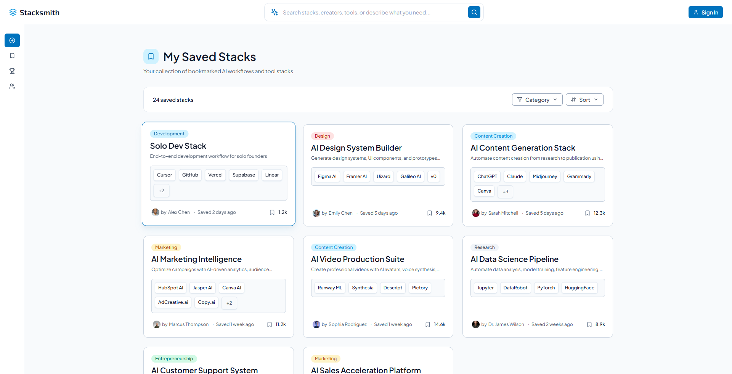
Task: Expand +2 more tools in Solo Dev Stack
Action: [161, 191]
